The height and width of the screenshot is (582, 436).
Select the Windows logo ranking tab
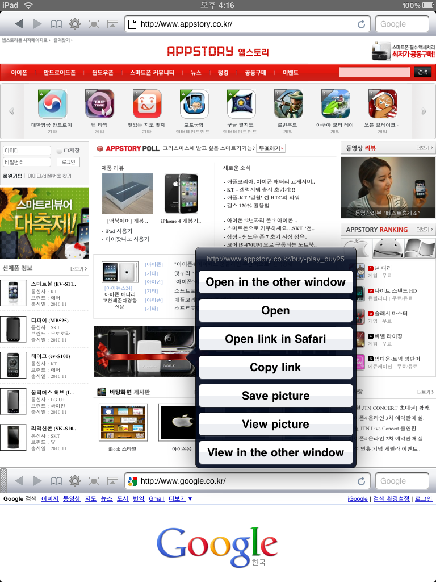[420, 248]
